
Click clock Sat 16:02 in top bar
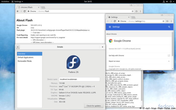88,2
